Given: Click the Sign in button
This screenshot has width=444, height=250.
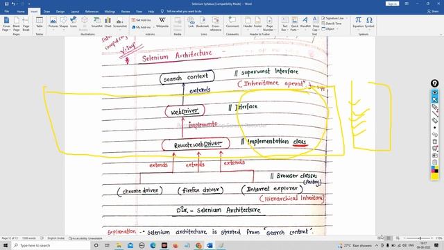Looking at the screenshot, I should 392,3.
